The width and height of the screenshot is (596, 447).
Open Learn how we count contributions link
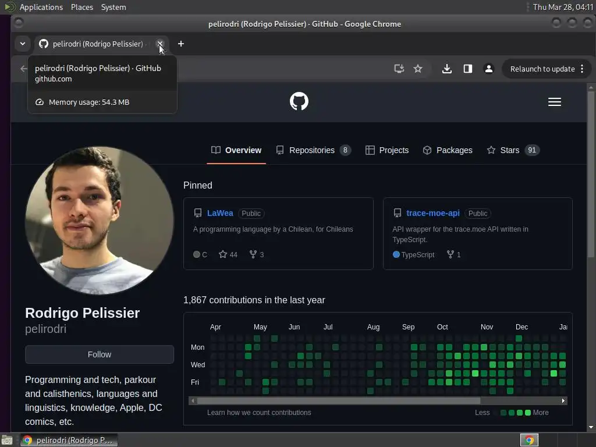click(x=259, y=413)
